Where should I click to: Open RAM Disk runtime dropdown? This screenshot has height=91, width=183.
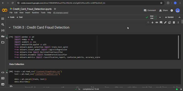click(160, 17)
